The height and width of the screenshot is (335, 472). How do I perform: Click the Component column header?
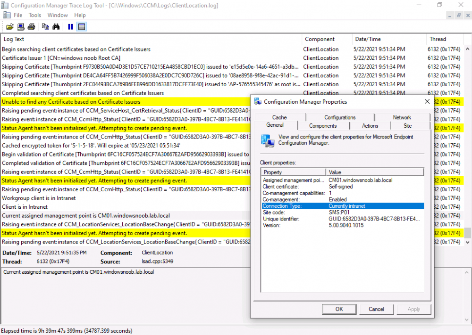click(327, 39)
